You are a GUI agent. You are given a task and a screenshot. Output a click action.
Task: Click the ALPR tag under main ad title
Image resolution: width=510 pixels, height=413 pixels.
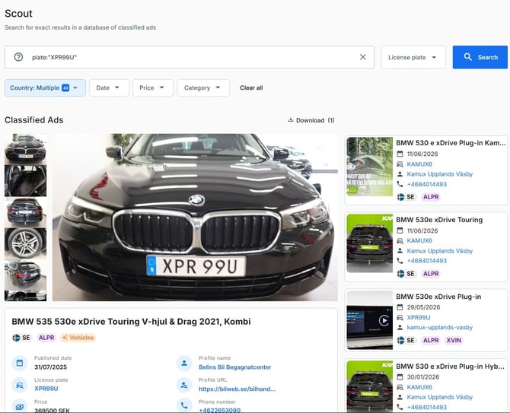[46, 338]
